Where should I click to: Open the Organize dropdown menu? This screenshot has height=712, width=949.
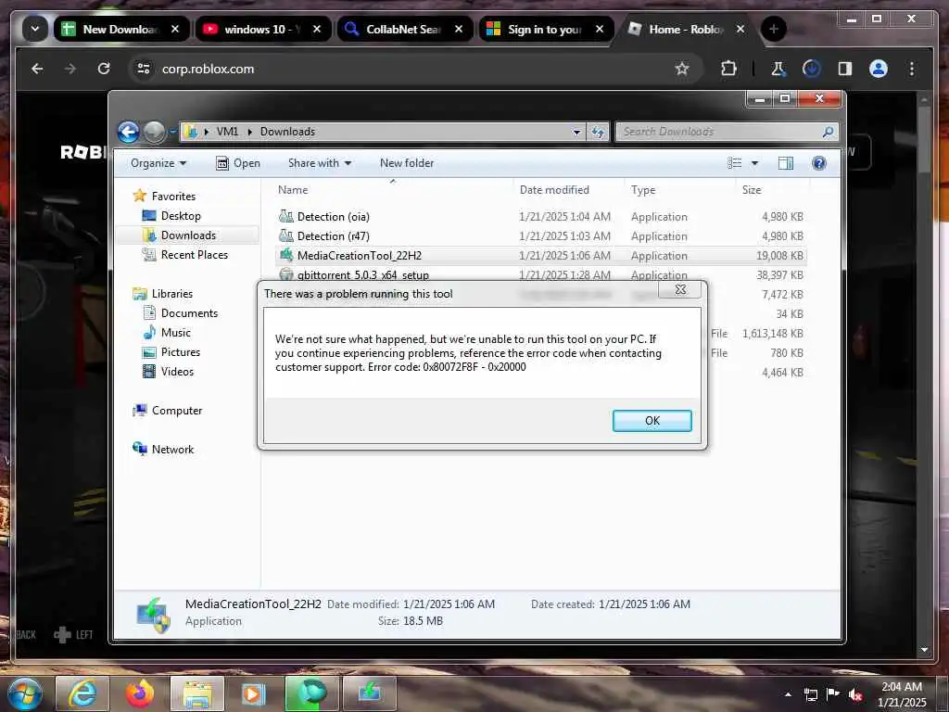coord(158,163)
